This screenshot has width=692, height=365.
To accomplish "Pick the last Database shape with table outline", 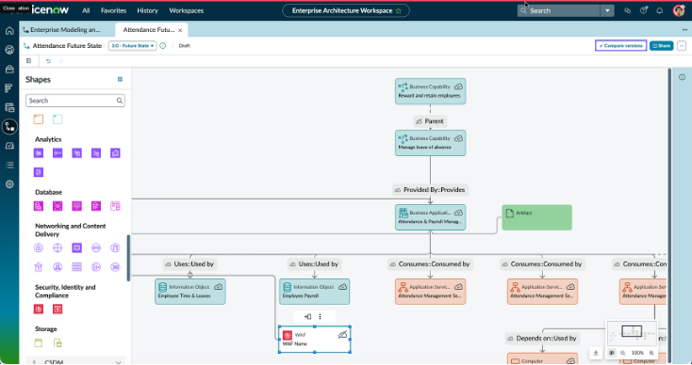I will point(115,206).
